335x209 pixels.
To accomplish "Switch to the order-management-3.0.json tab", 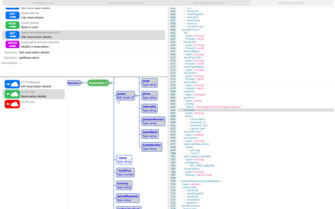I will pos(209,3).
